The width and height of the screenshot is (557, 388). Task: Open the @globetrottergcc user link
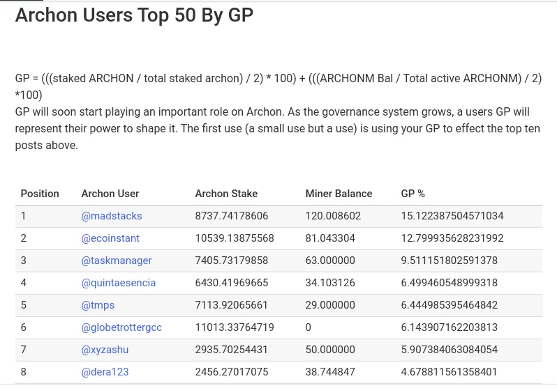click(x=121, y=327)
